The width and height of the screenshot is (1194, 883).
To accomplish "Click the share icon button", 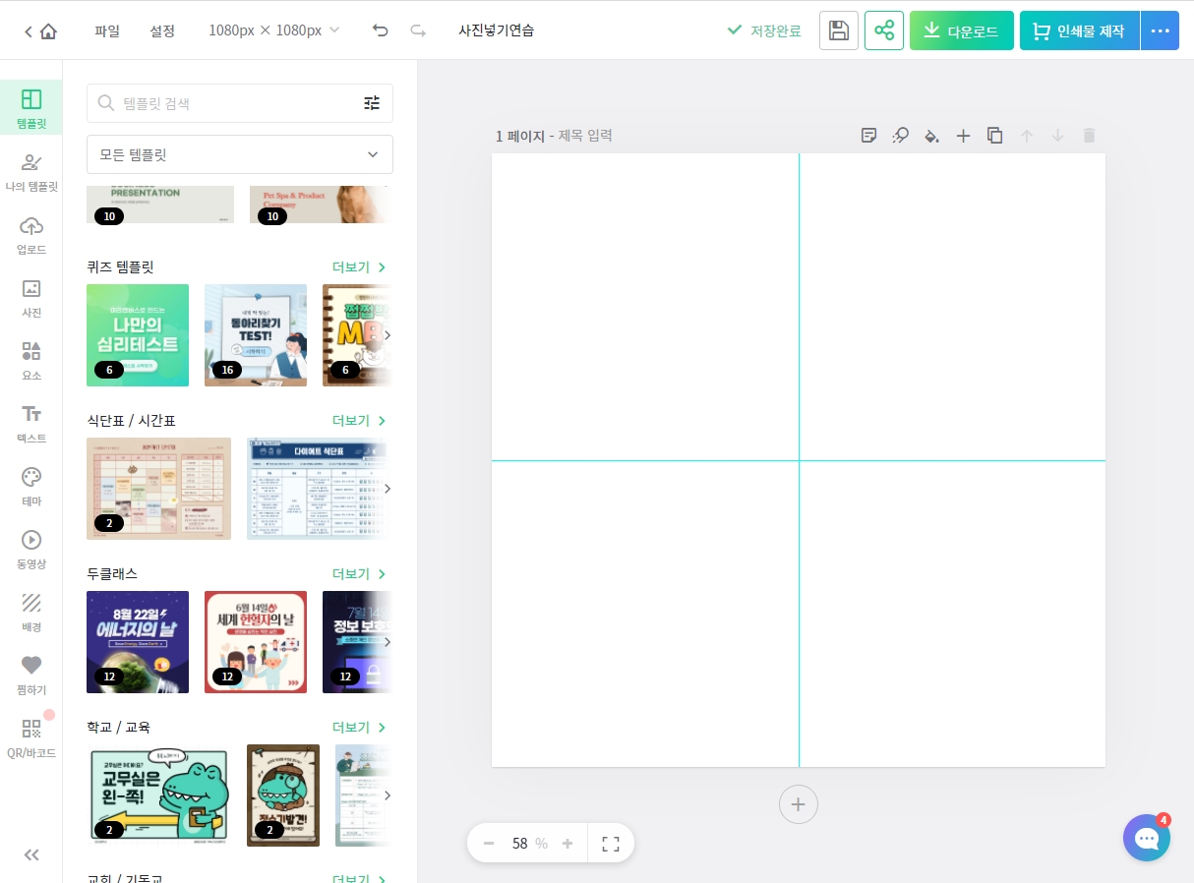I will click(884, 30).
